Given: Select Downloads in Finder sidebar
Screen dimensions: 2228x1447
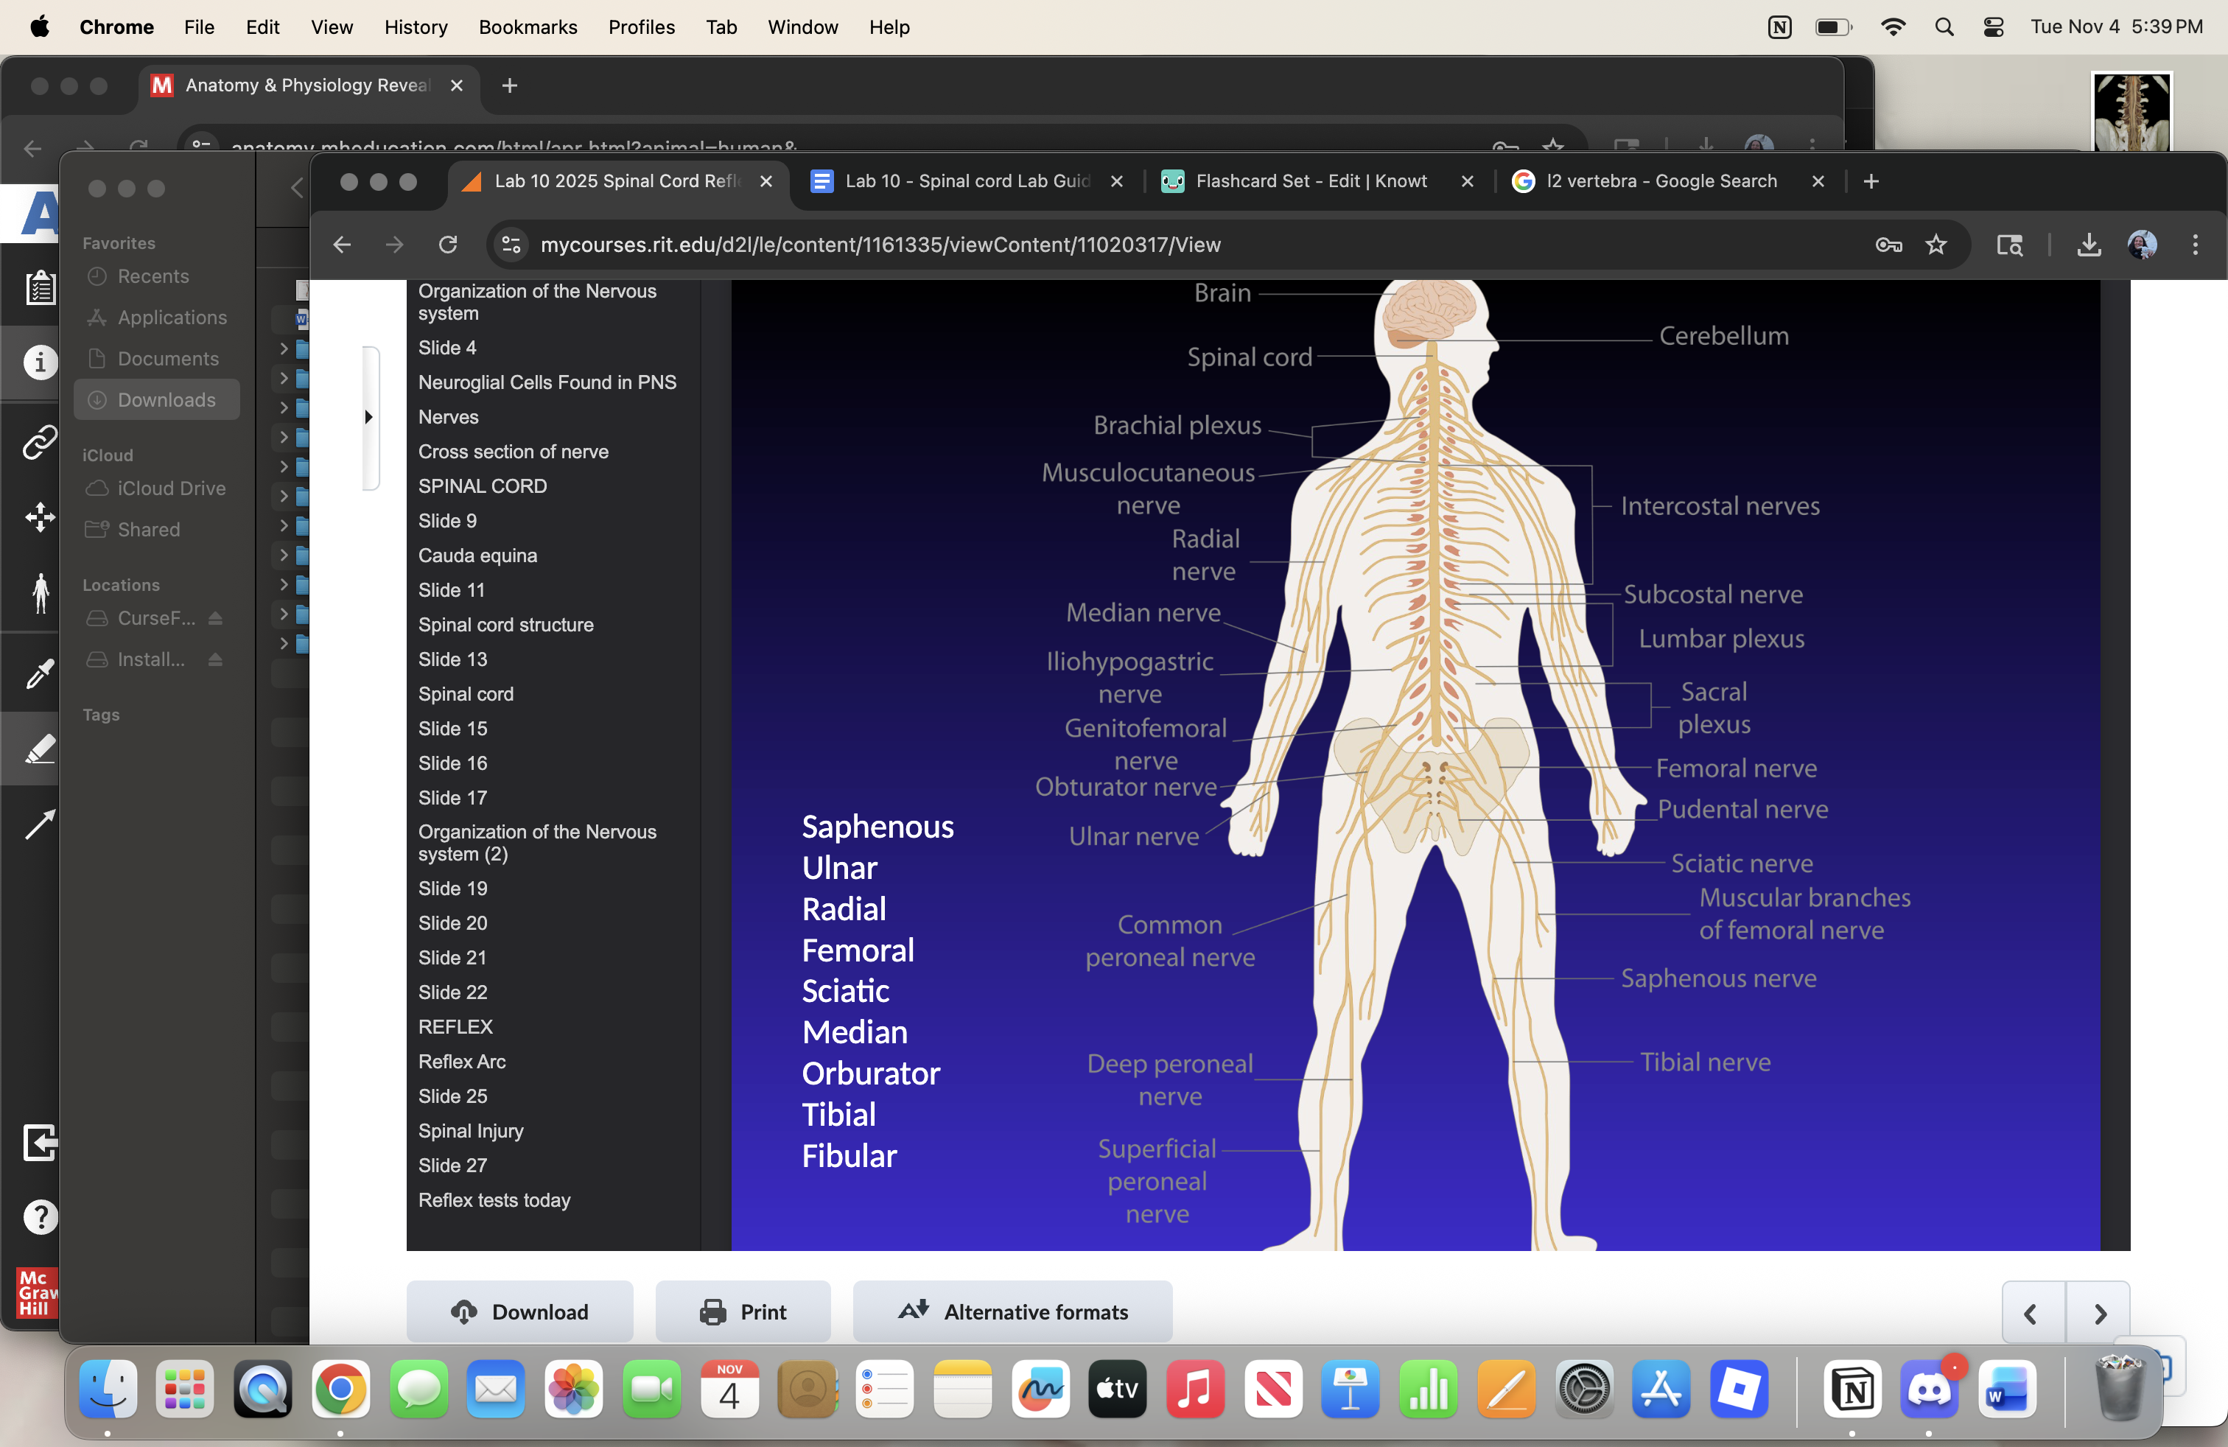Looking at the screenshot, I should click(x=166, y=399).
